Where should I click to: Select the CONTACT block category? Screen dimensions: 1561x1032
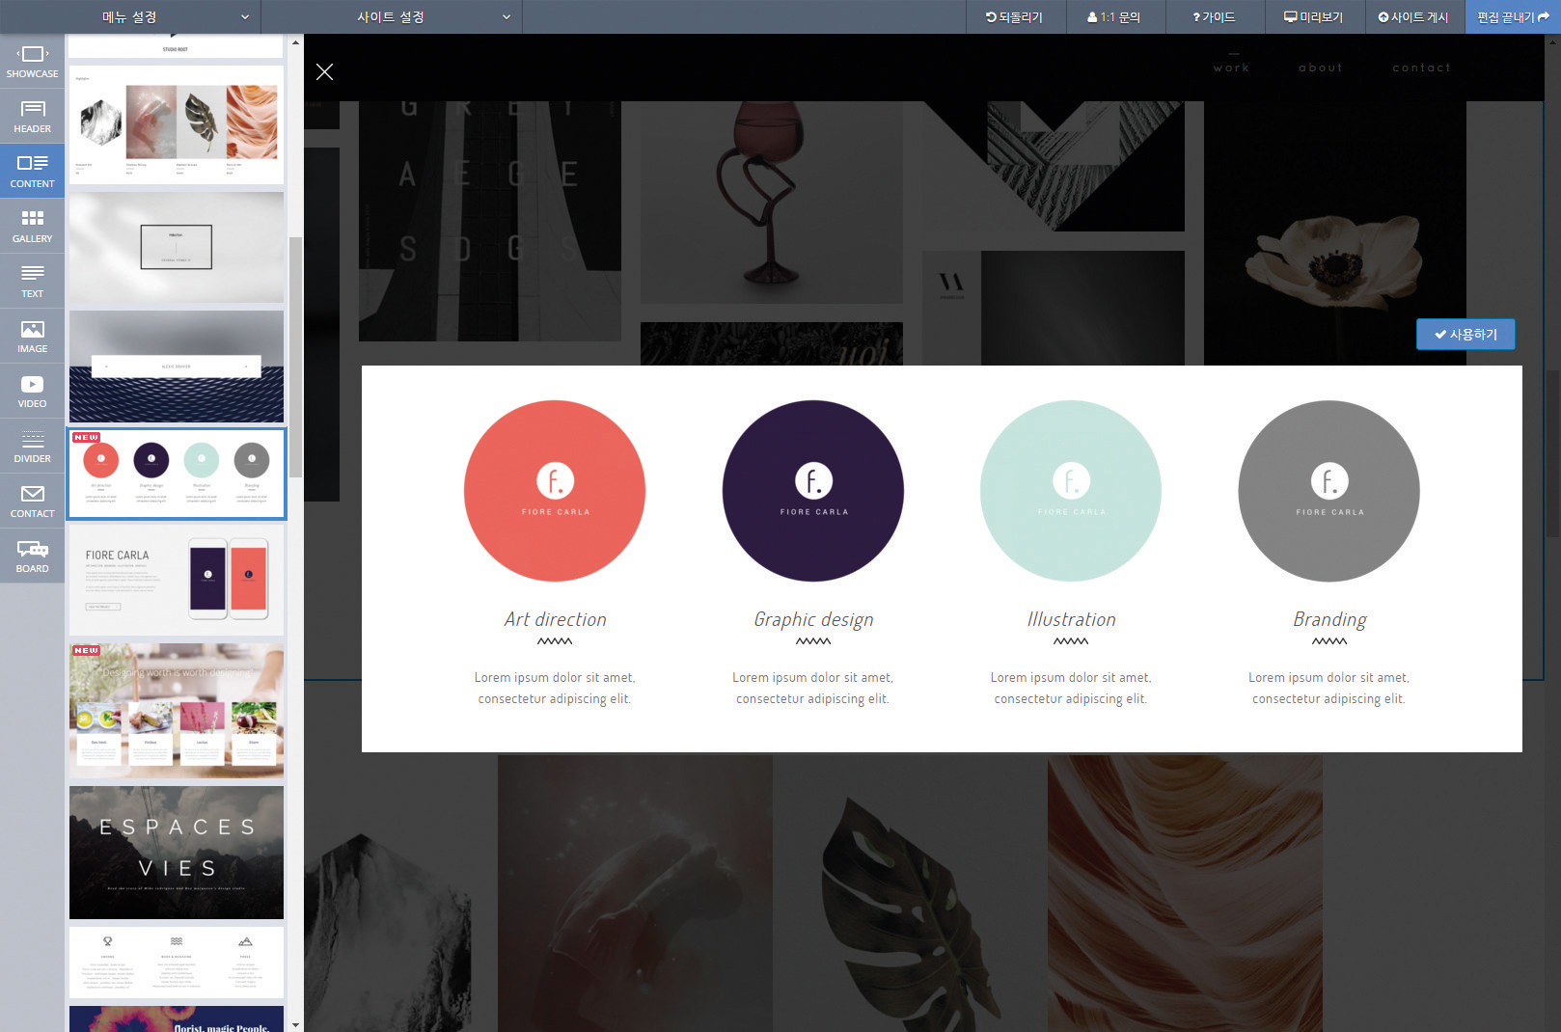click(x=32, y=502)
